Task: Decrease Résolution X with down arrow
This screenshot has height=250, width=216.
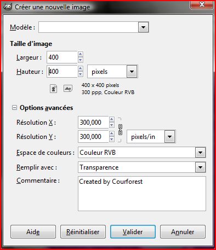Action: [x=112, y=125]
